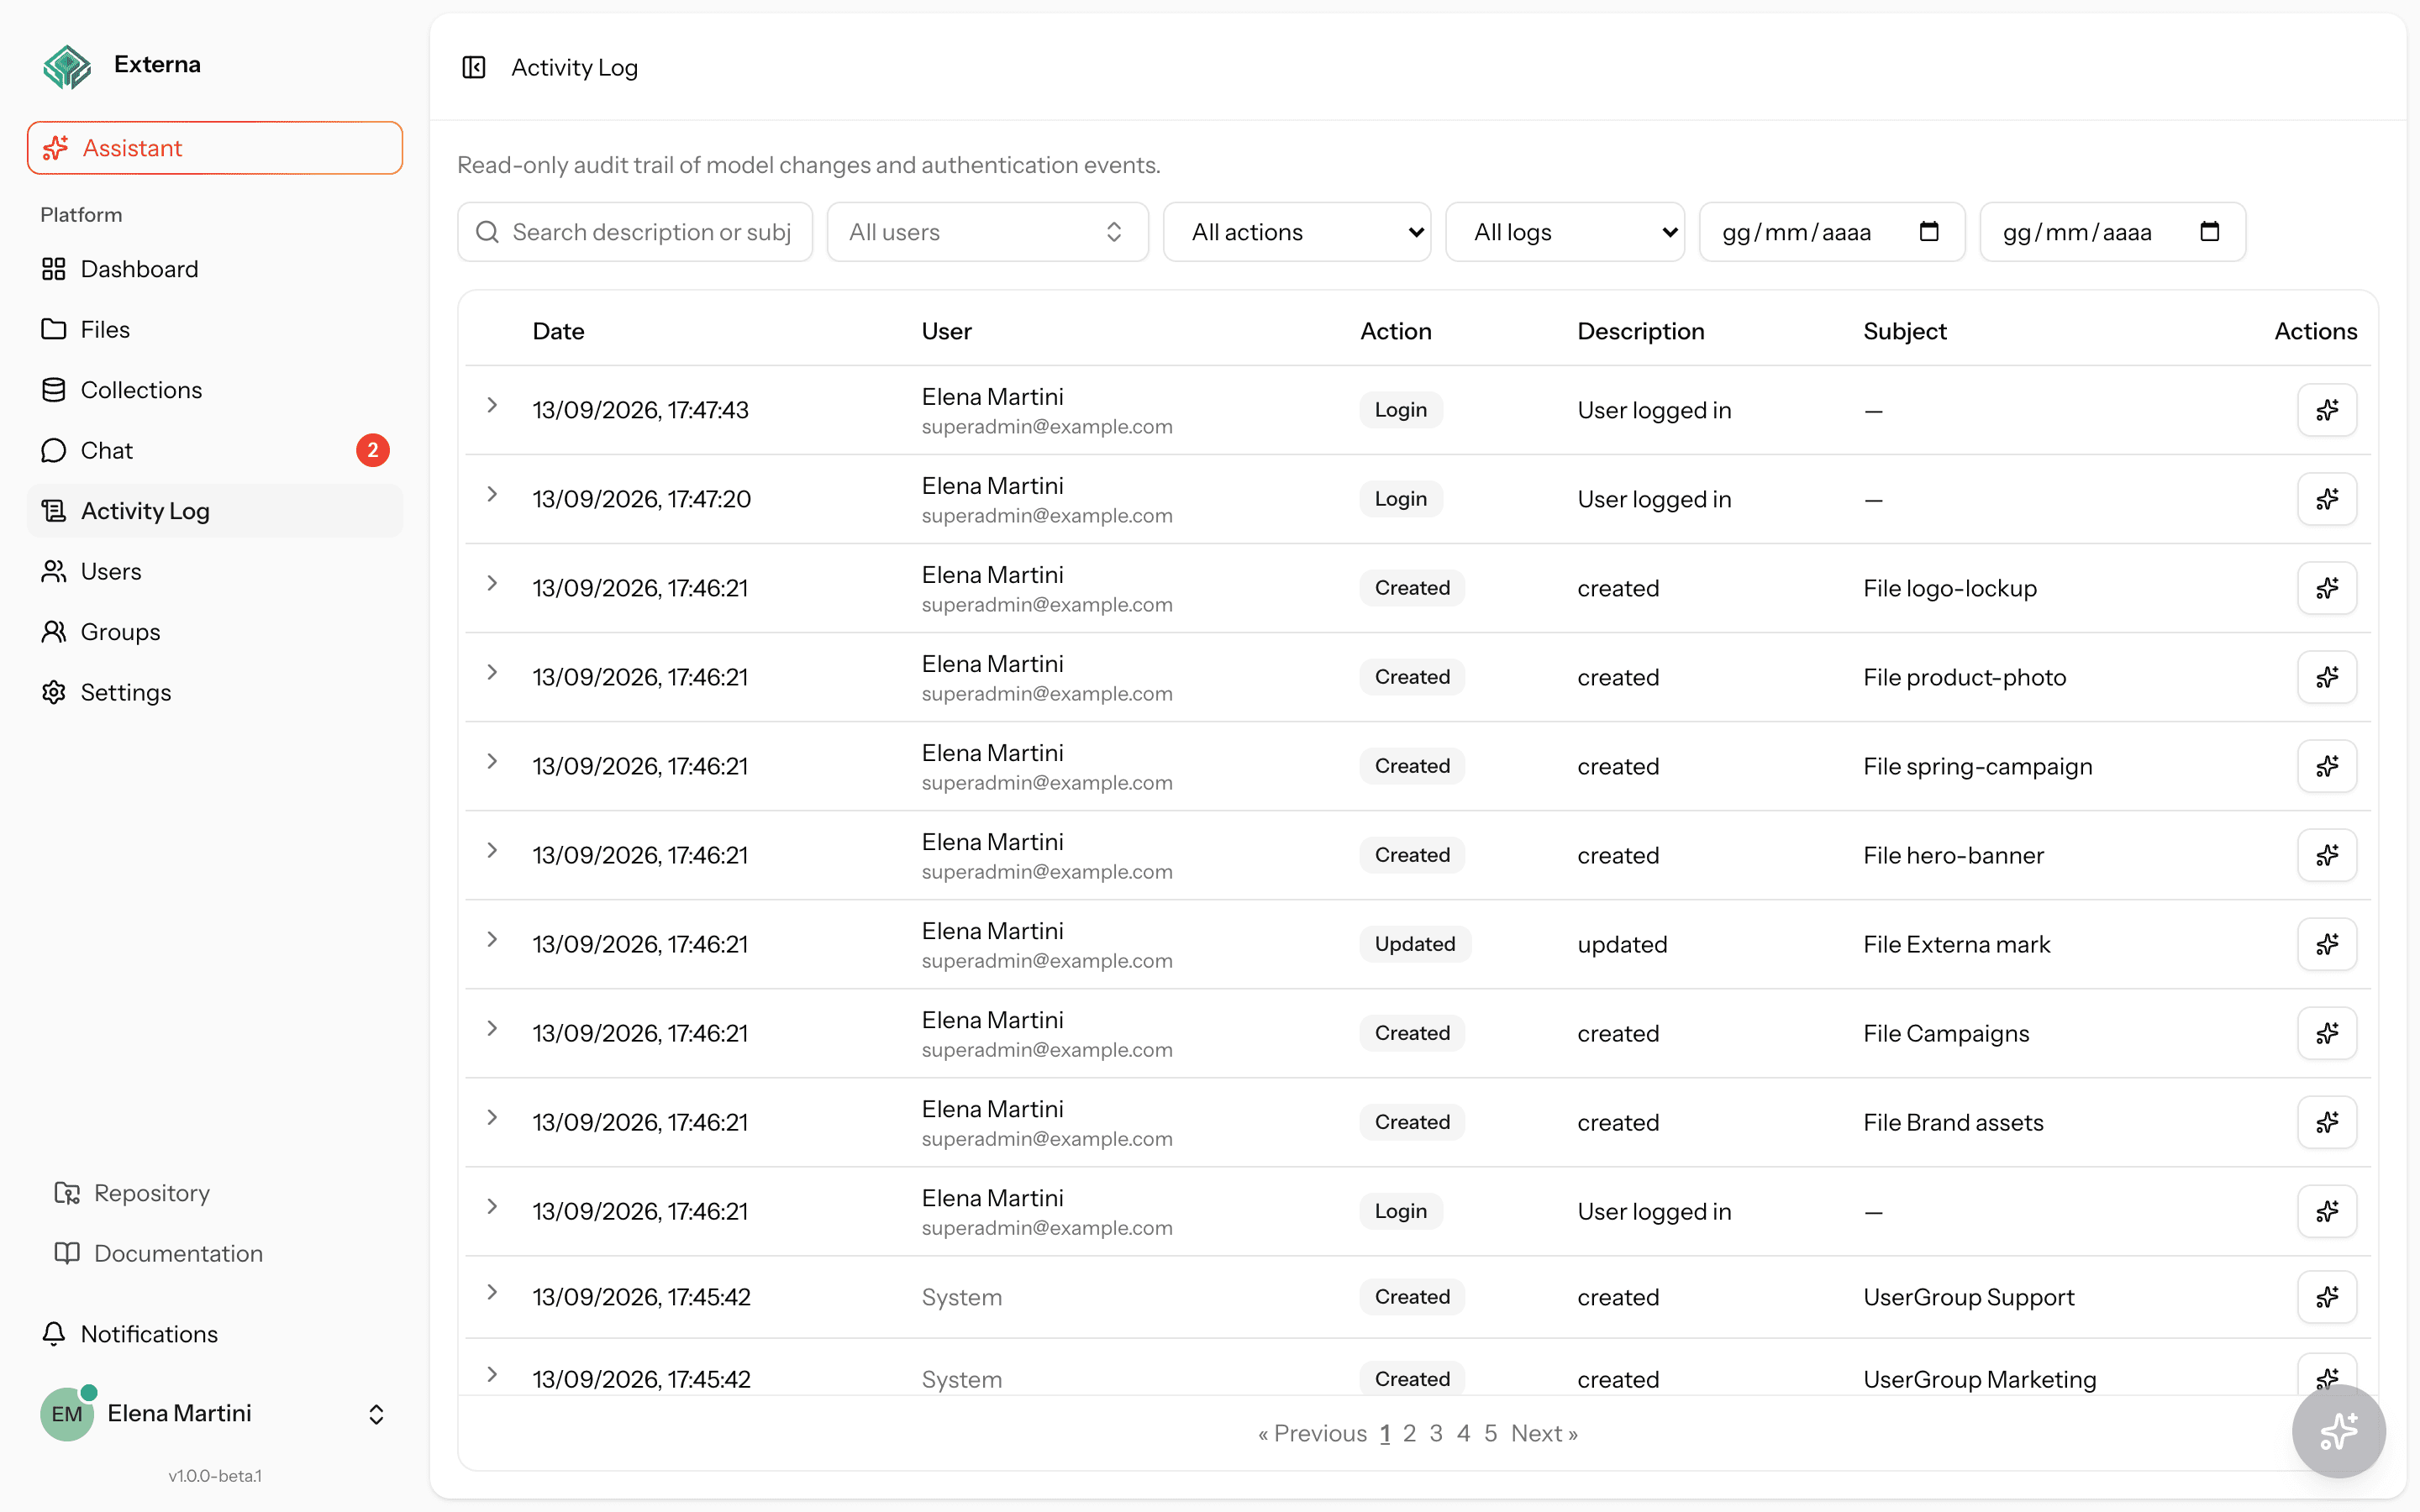Click assistant icon for File Brand assets

2327,1122
